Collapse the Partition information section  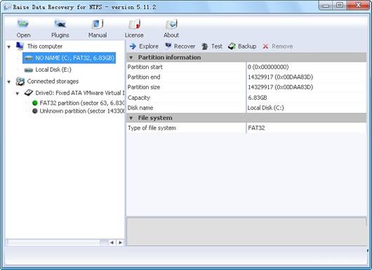[x=131, y=58]
